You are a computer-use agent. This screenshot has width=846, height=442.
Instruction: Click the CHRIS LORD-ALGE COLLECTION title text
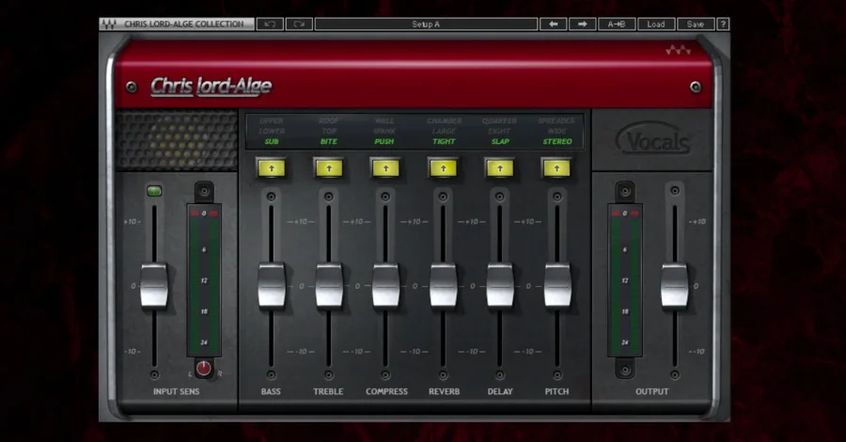point(184,24)
